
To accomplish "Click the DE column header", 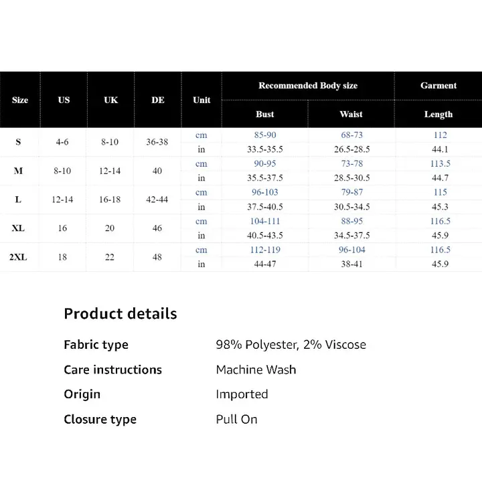I will pos(158,100).
